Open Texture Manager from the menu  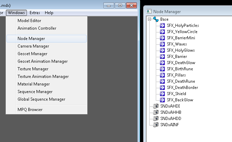point(47,69)
